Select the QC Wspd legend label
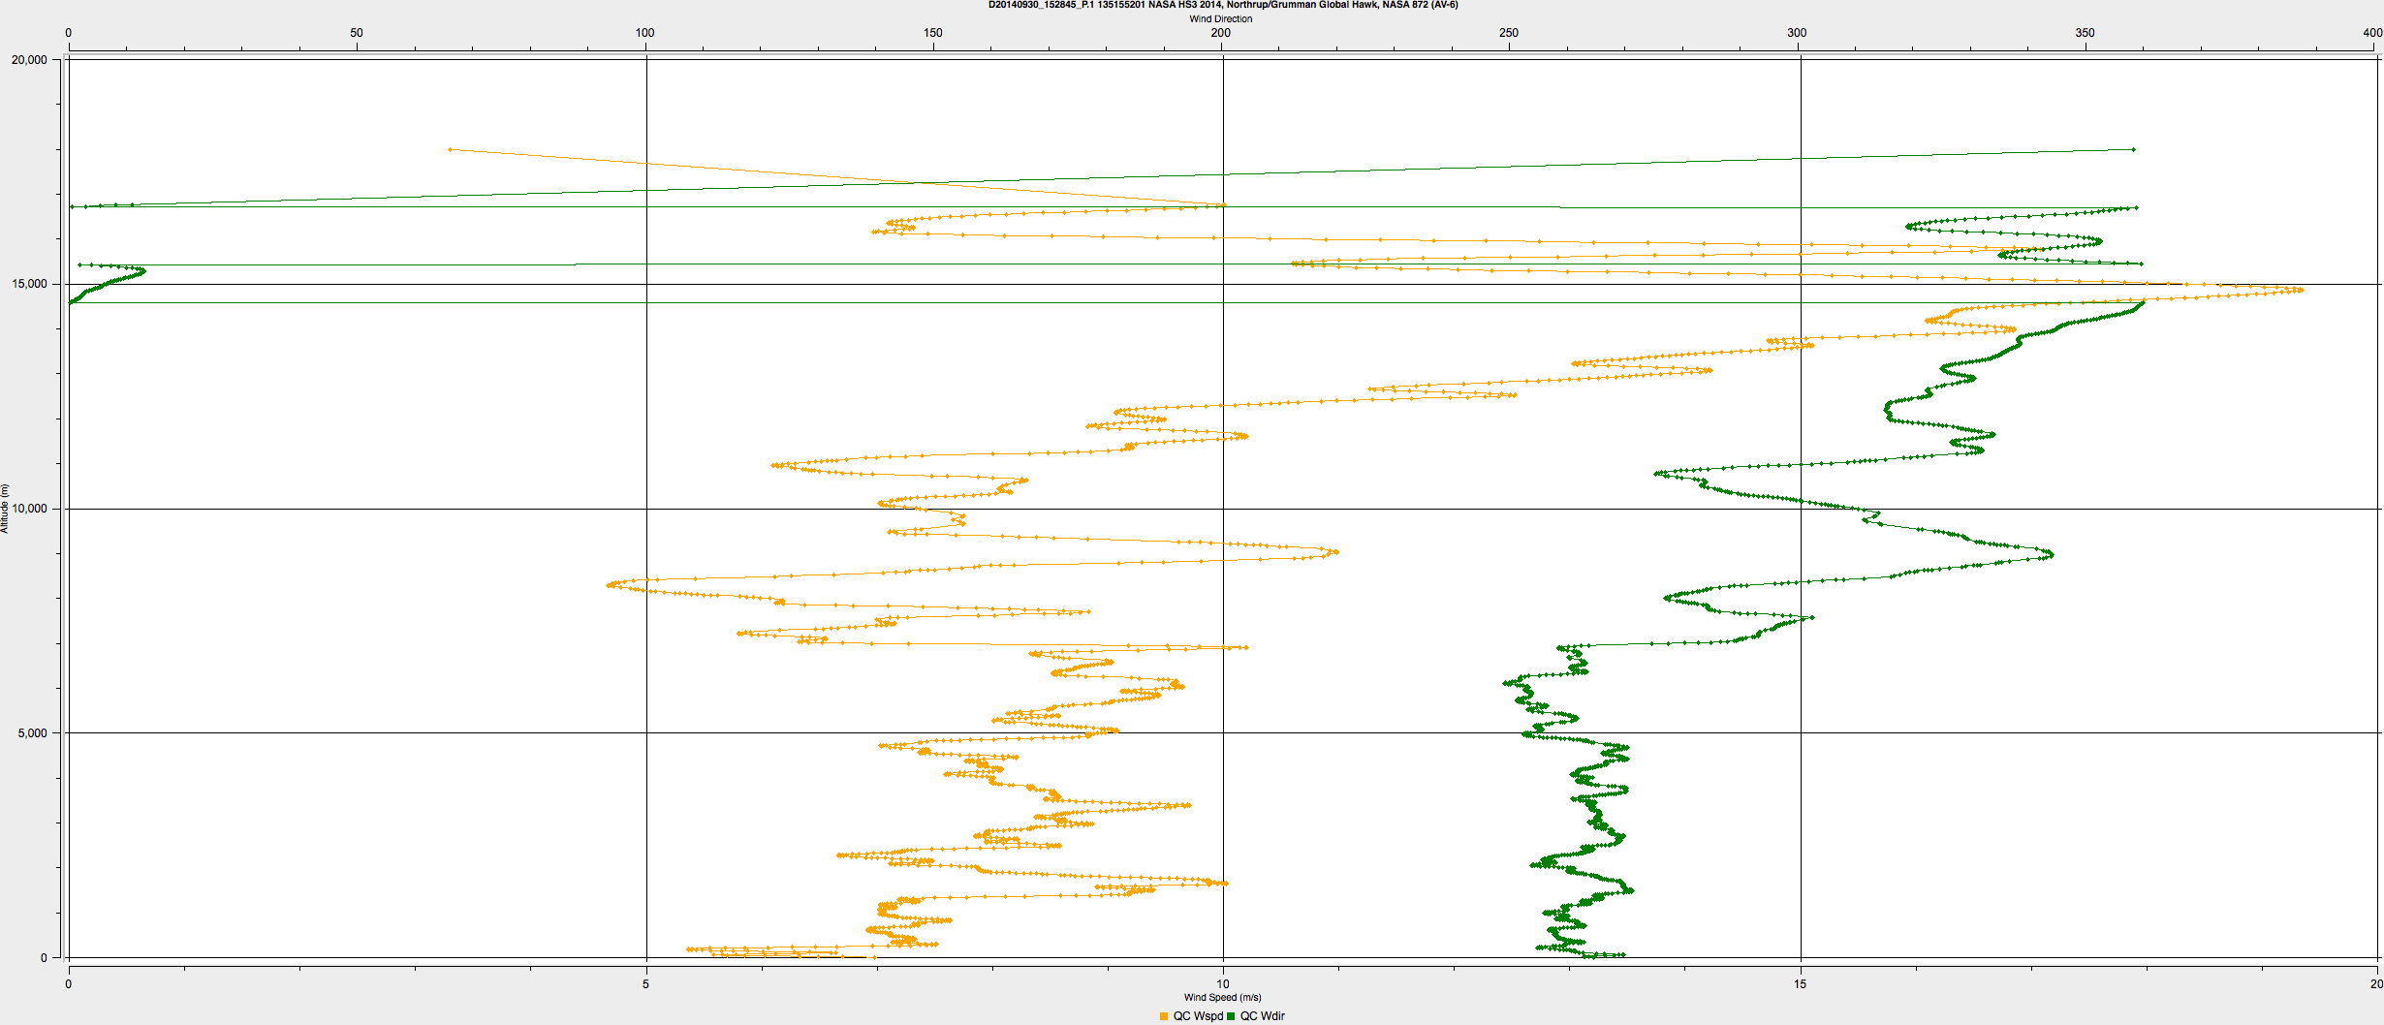 coord(1198,1016)
